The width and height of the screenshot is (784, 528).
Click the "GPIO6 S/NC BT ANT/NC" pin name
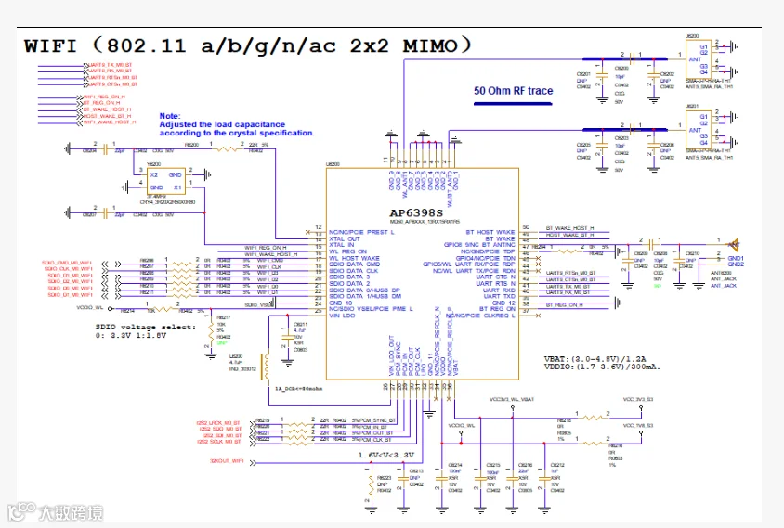(x=479, y=245)
